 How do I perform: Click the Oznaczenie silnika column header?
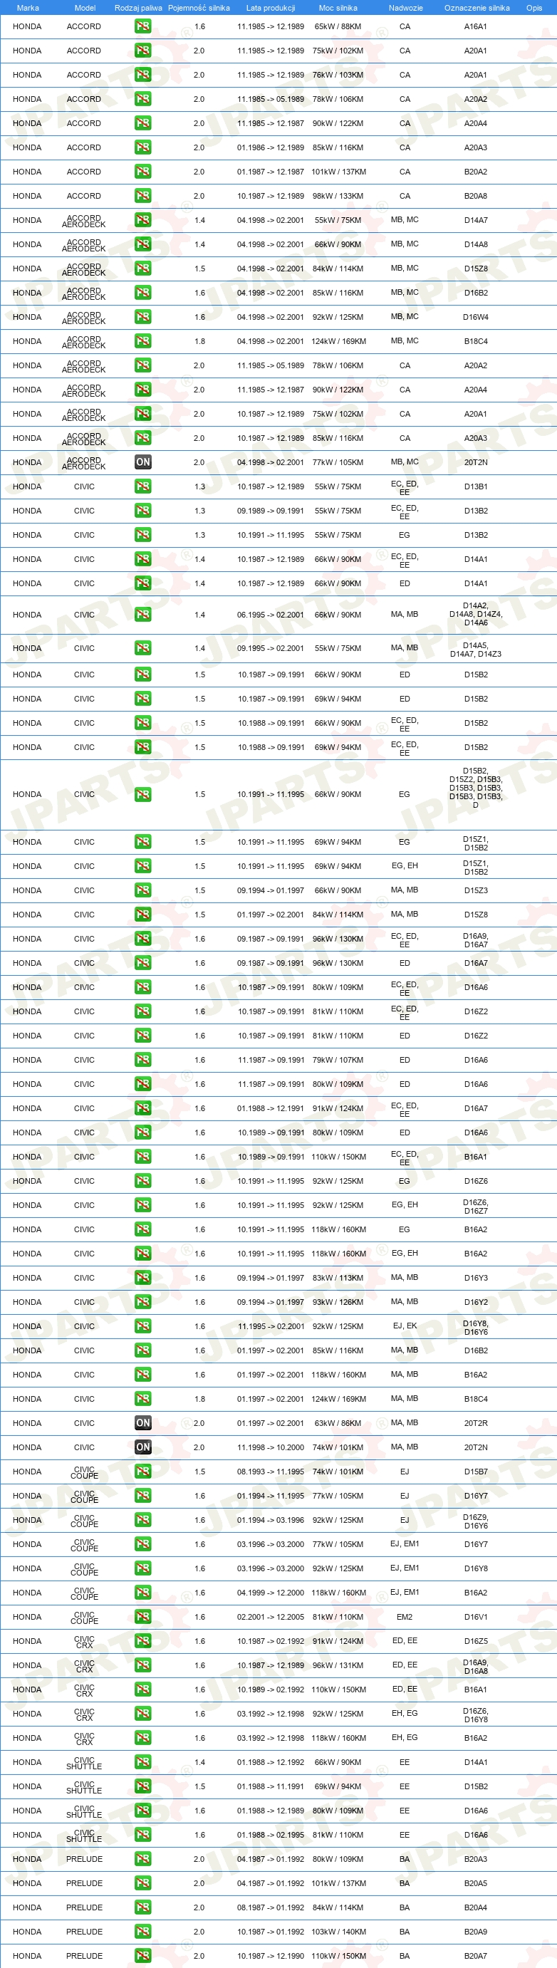pyautogui.click(x=477, y=8)
